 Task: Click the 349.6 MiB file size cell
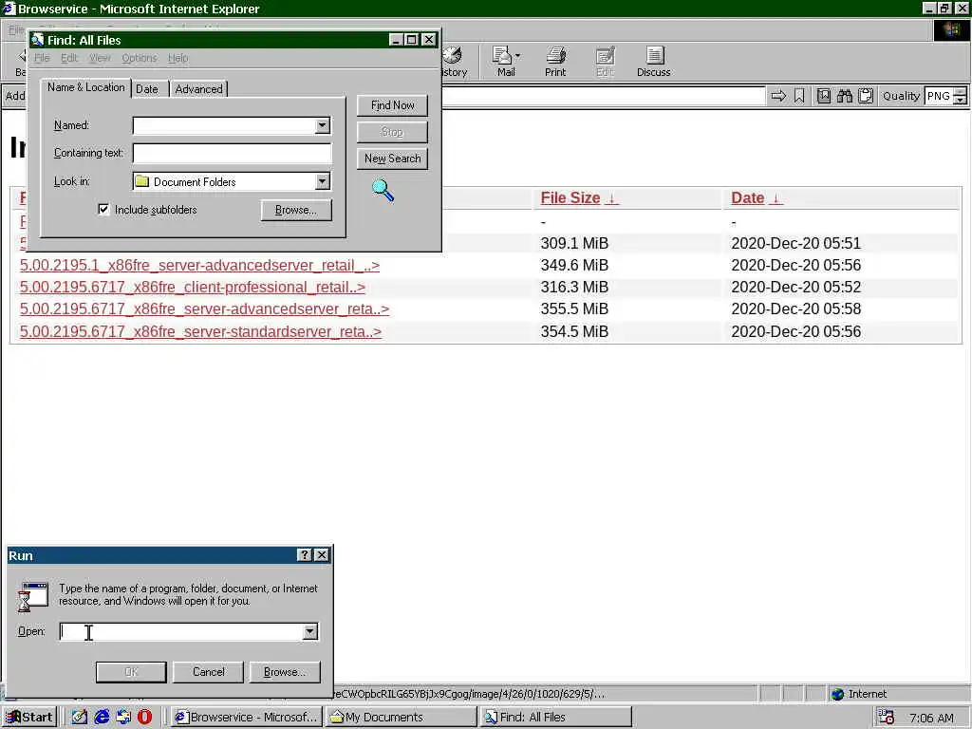pos(574,266)
